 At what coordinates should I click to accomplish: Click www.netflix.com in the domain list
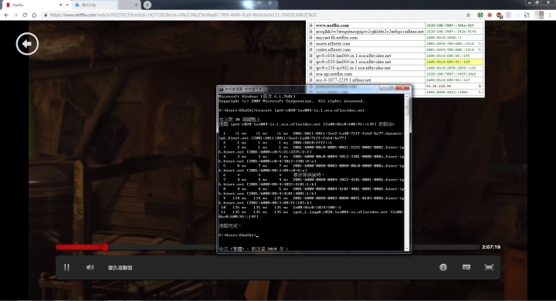point(332,25)
